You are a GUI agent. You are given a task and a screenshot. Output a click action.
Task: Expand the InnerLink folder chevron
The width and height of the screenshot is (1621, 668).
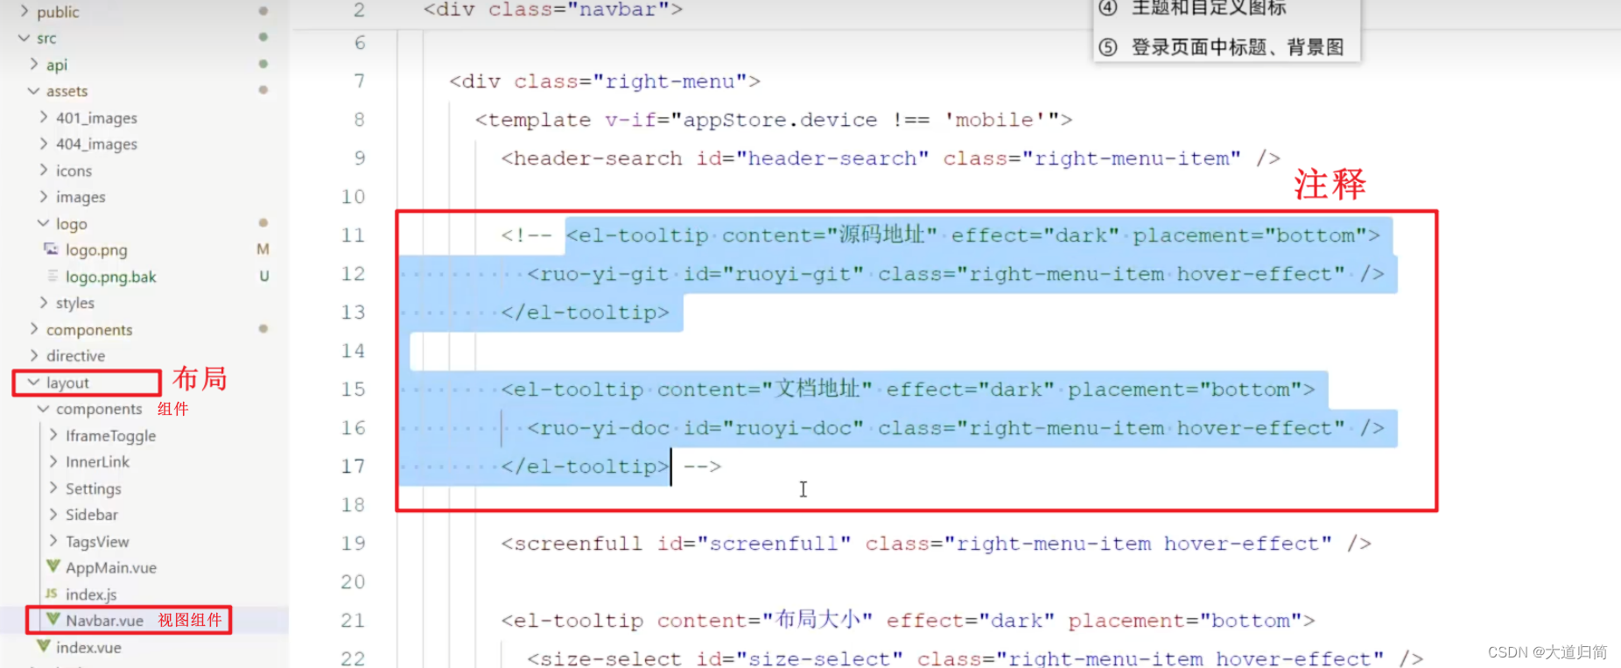pos(53,461)
